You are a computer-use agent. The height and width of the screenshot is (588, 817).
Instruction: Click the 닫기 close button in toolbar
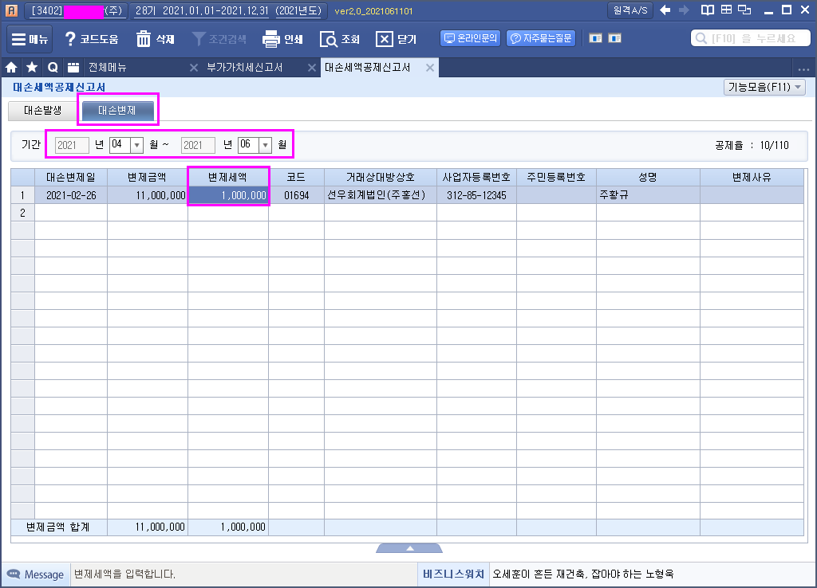[x=396, y=39]
